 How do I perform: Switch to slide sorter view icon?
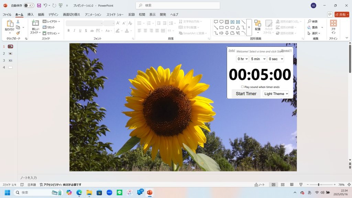(x=283, y=185)
